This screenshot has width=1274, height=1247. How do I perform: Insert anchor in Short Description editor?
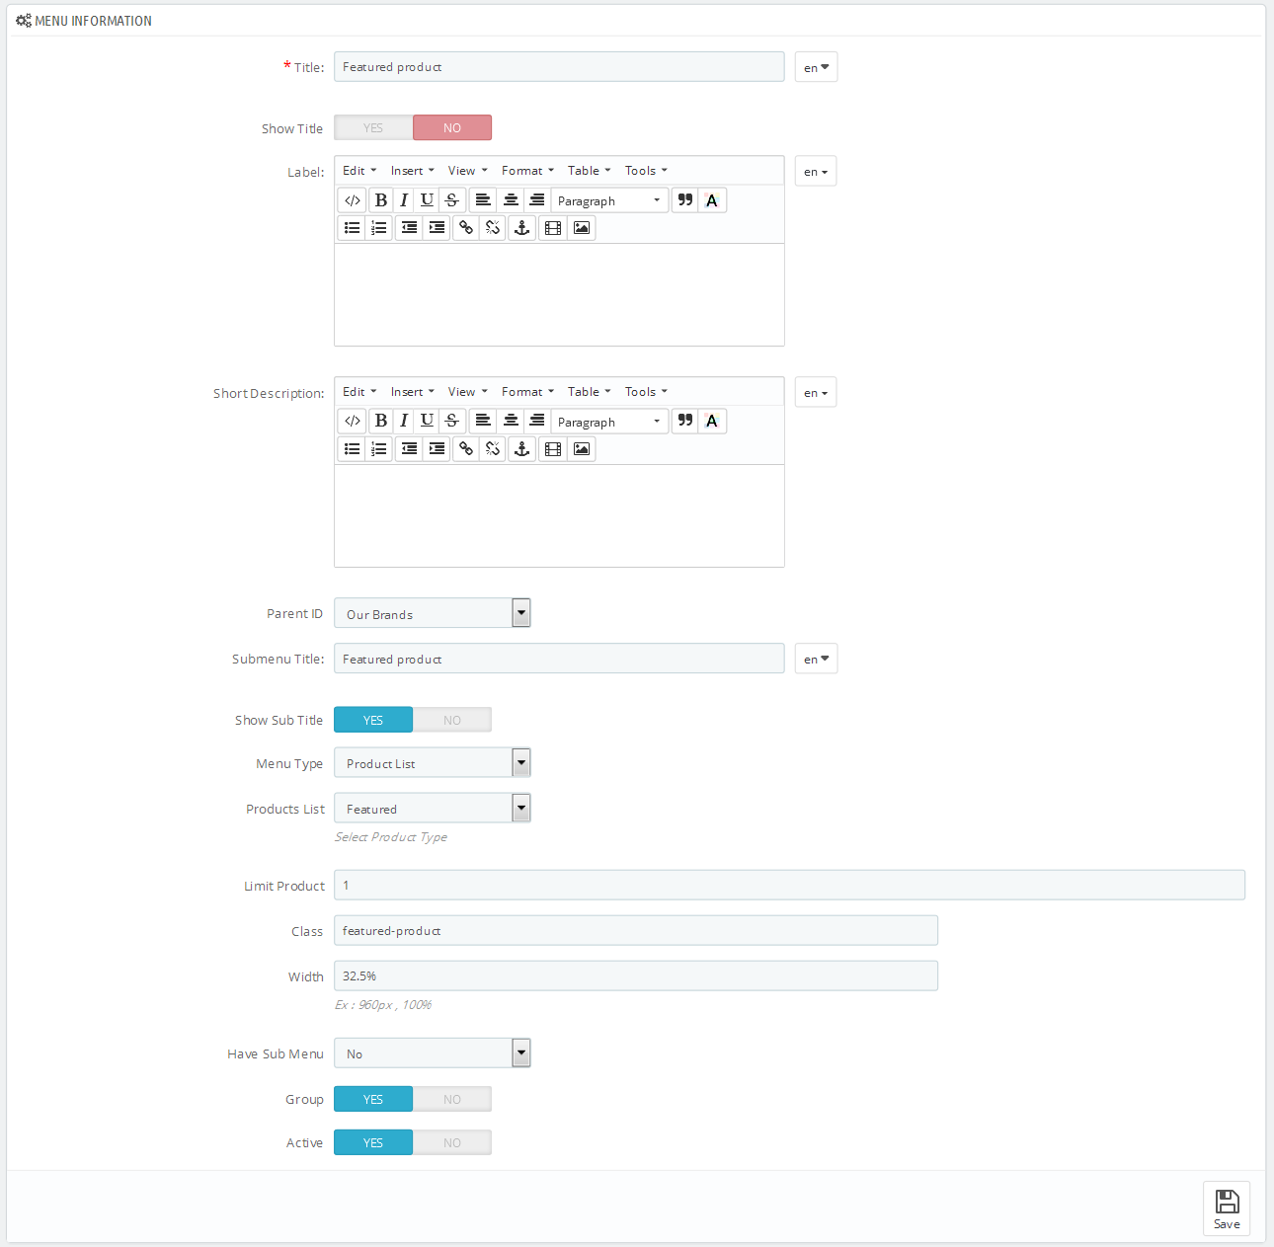point(522,449)
